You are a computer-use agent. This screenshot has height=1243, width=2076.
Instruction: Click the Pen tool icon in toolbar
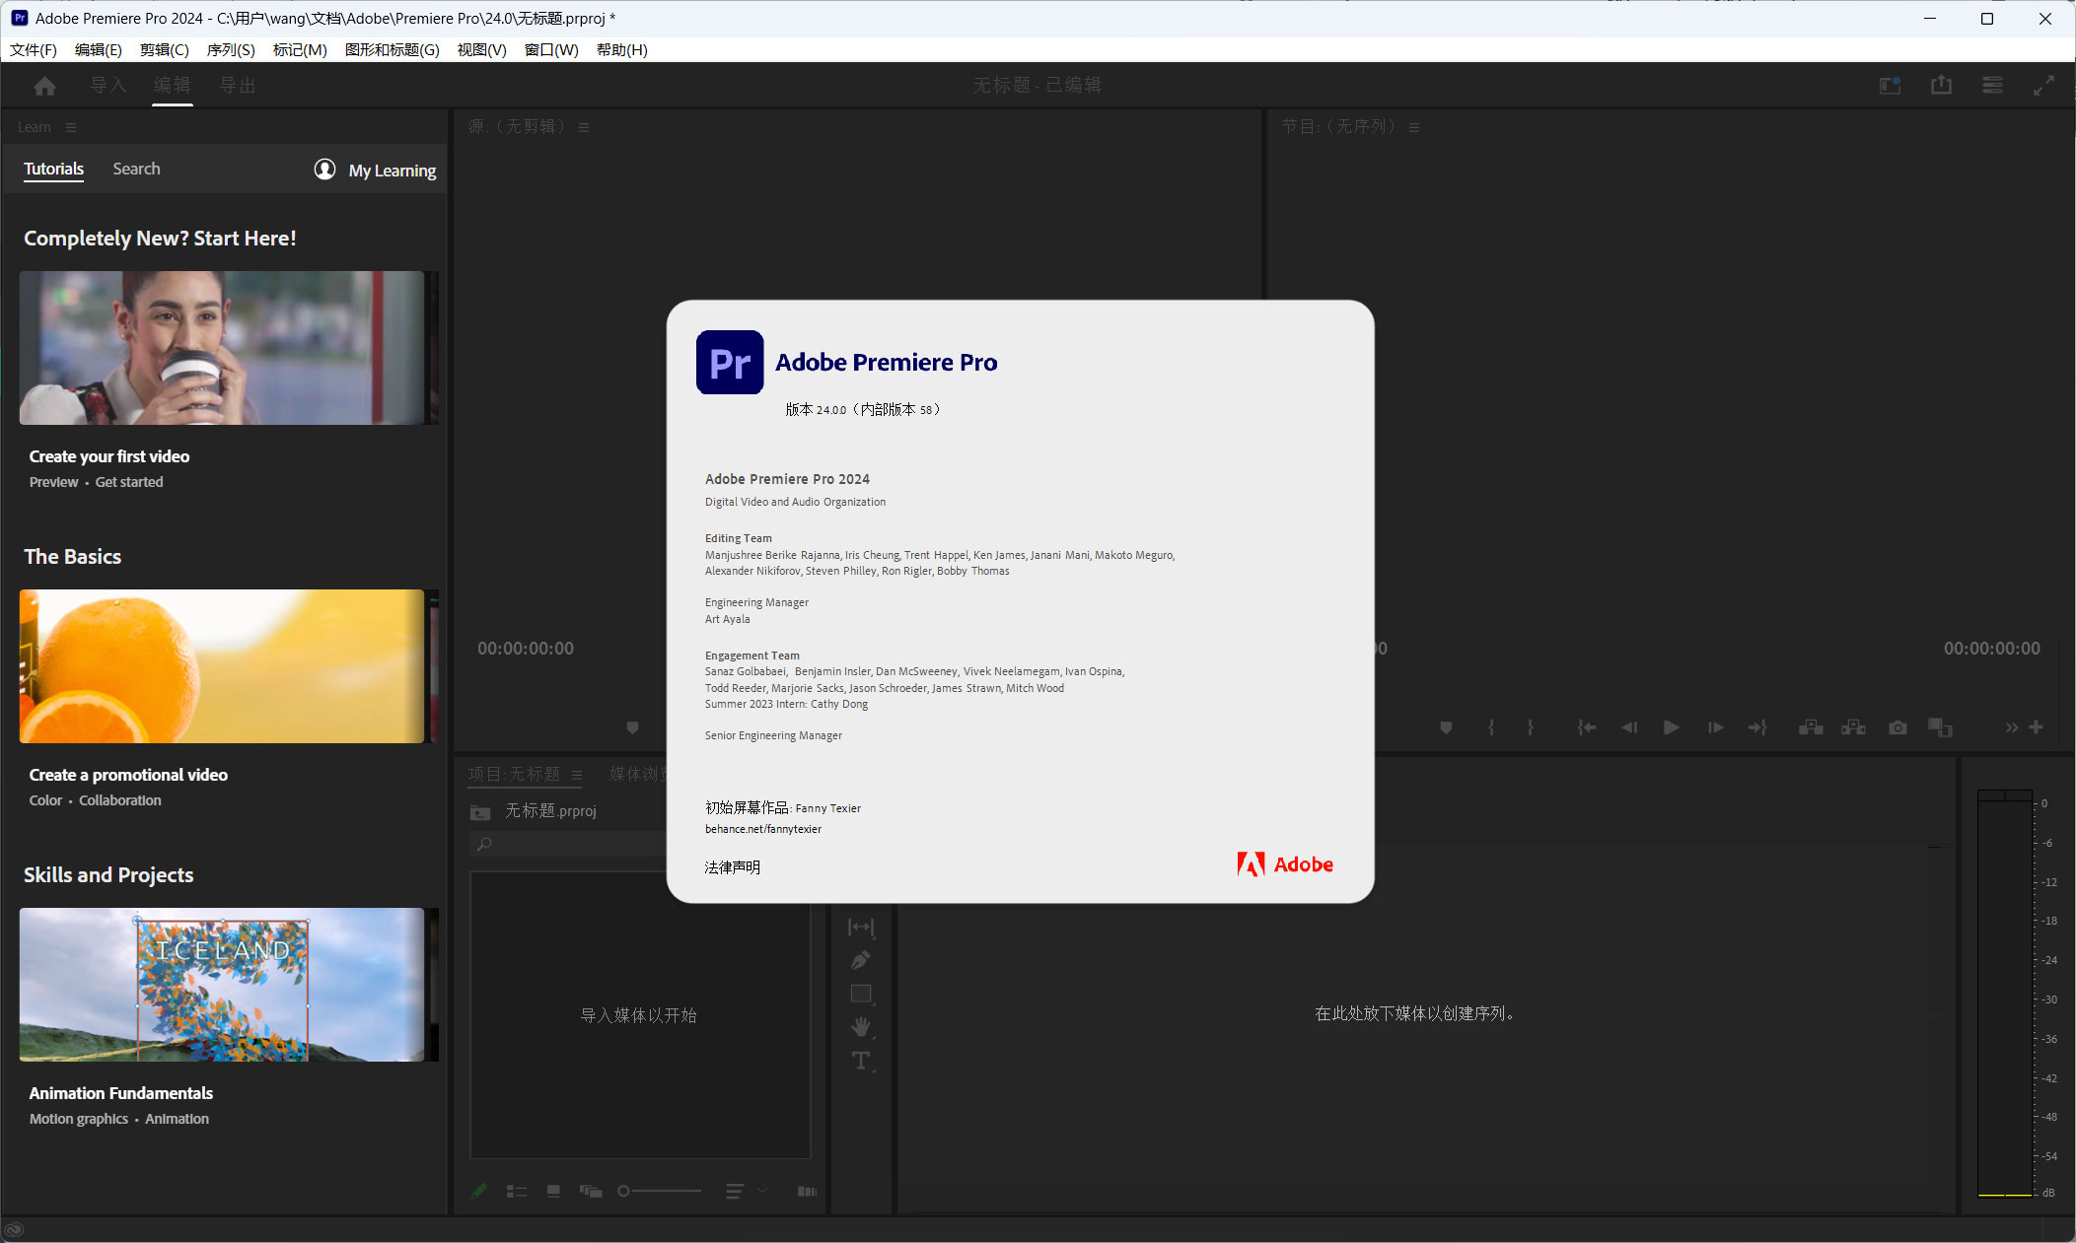click(861, 957)
